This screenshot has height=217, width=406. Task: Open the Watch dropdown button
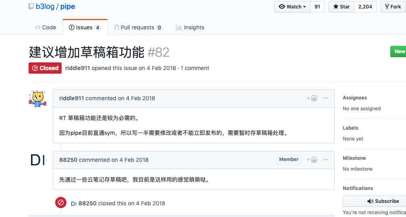[292, 7]
